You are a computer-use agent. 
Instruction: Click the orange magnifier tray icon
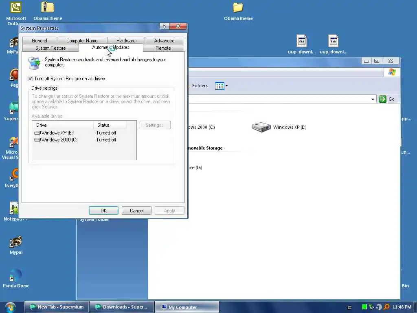386,307
